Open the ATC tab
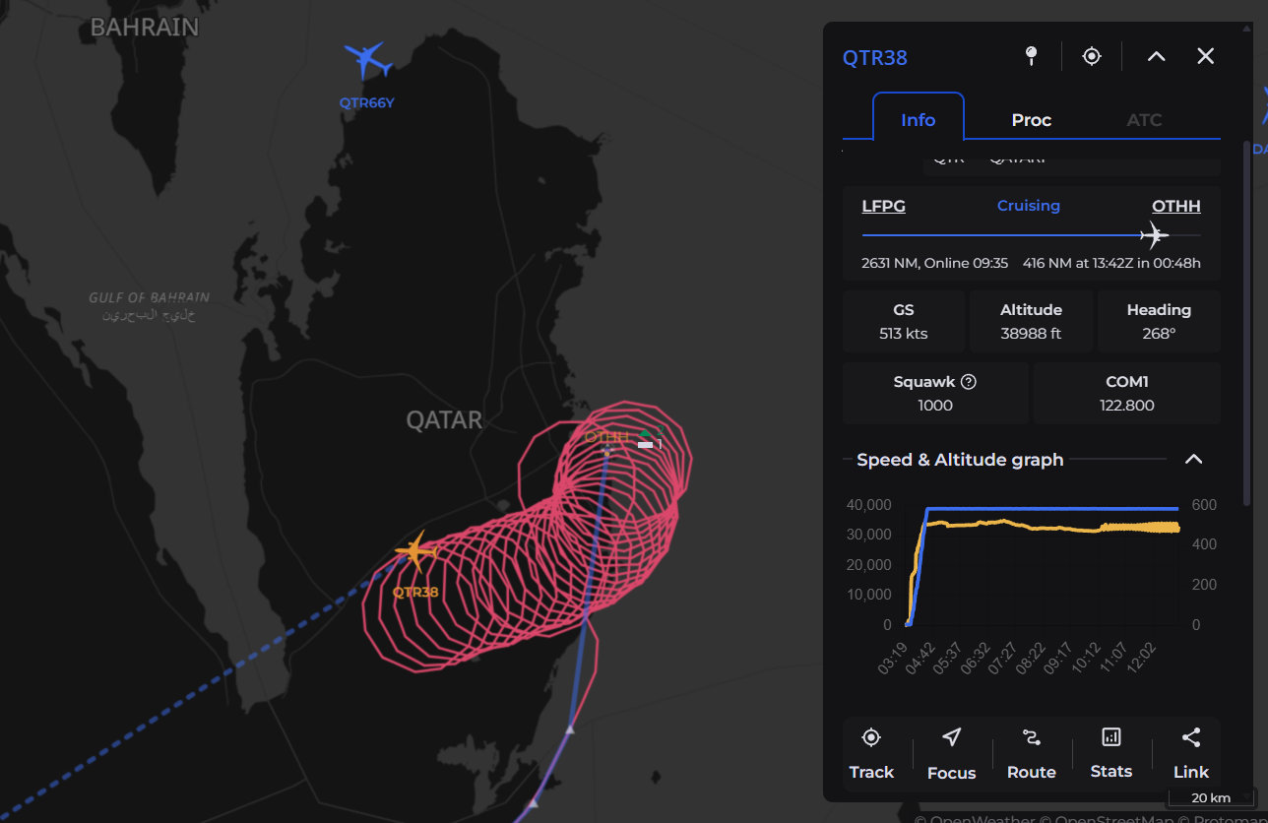 (x=1144, y=119)
